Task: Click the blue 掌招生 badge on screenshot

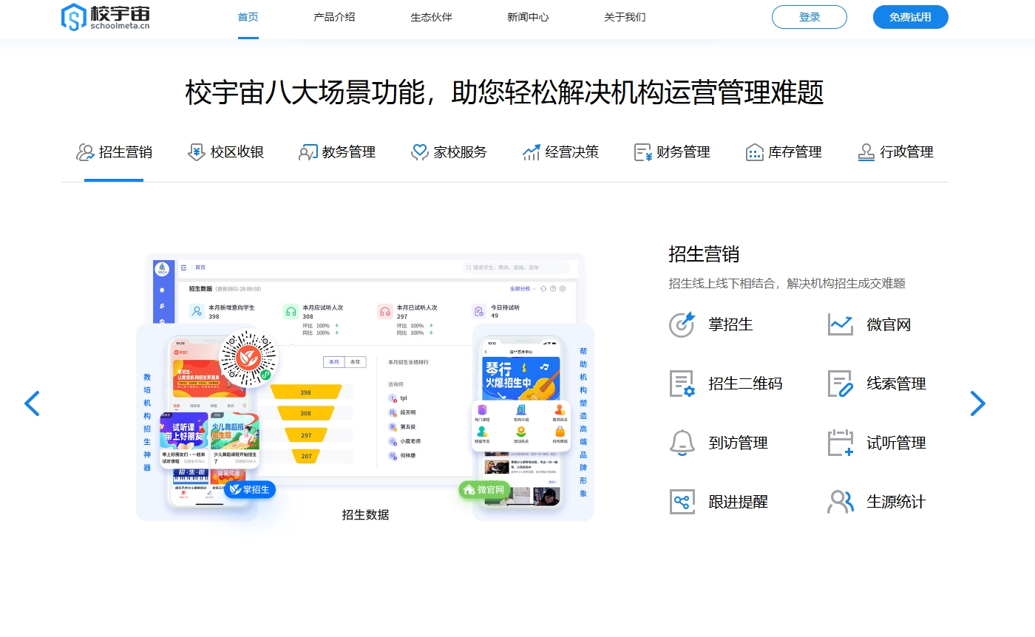Action: pos(250,489)
